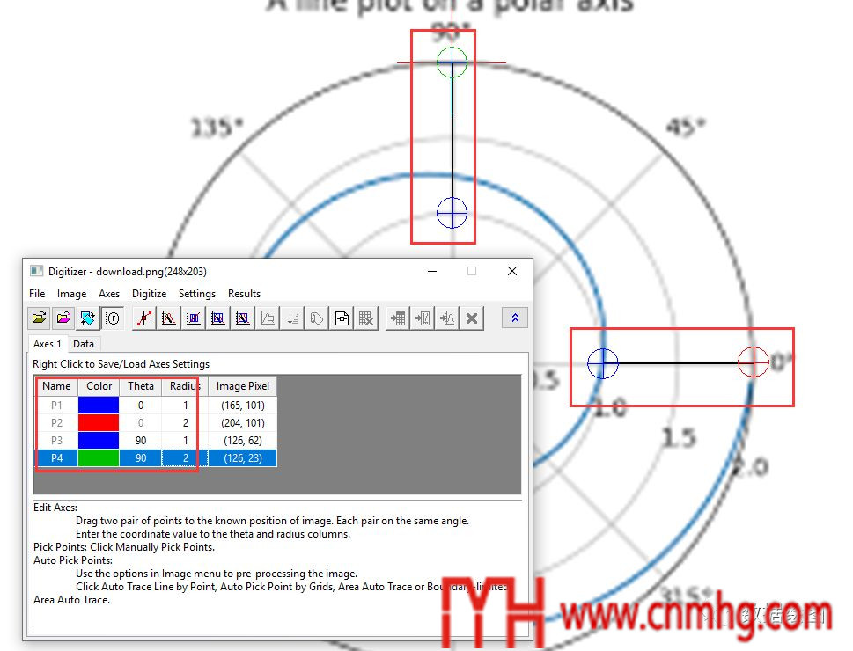The image size is (853, 651).
Task: Click the Radius cell of row P1
Action: 185,406
